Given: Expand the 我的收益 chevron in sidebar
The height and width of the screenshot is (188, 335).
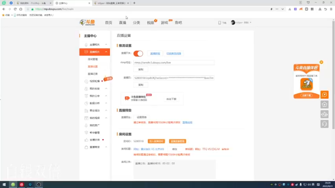Looking at the screenshot, I should click(106, 89).
